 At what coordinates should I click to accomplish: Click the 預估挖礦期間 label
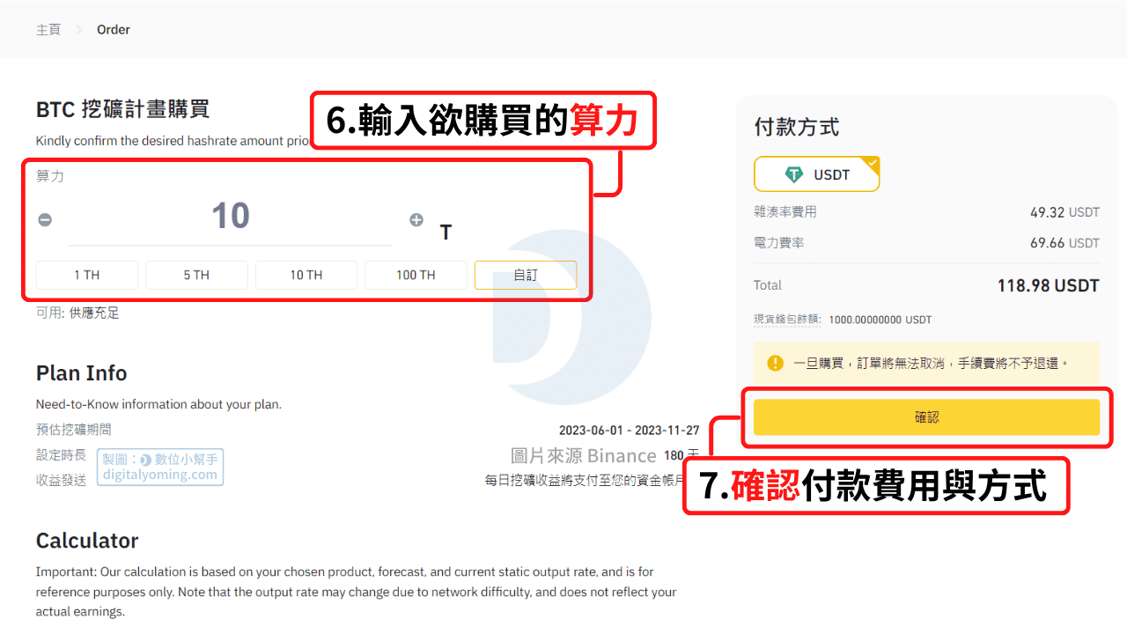point(74,430)
